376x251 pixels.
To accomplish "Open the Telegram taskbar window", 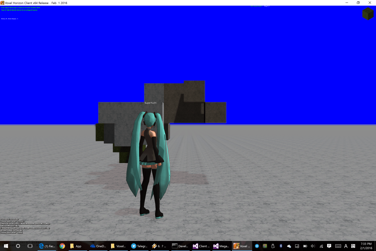I will [138, 246].
